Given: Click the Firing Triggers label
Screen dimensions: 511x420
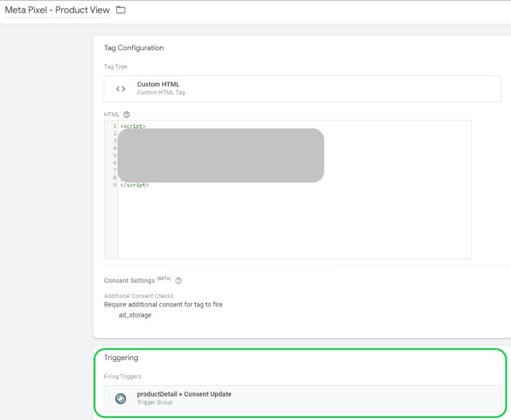Looking at the screenshot, I should [122, 377].
